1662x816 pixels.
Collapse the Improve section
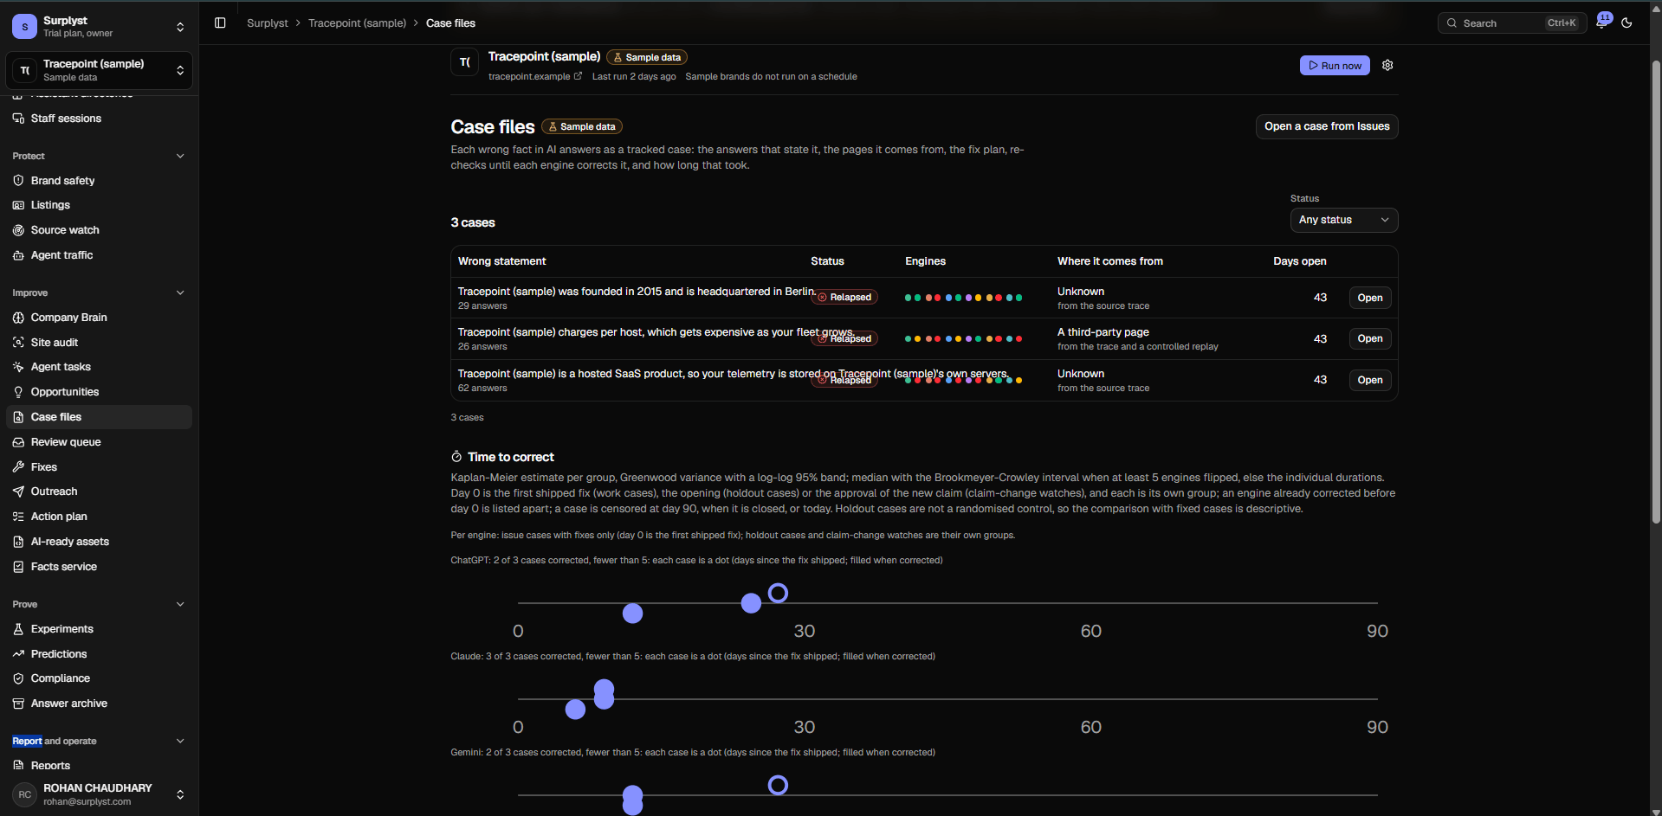(180, 293)
